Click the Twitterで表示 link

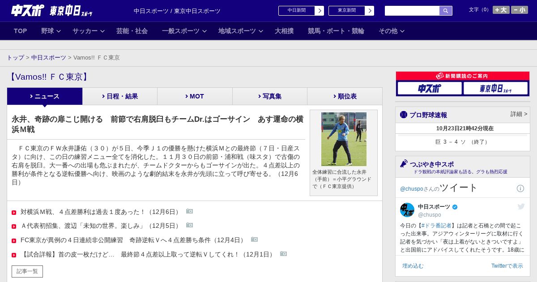pos(507,266)
